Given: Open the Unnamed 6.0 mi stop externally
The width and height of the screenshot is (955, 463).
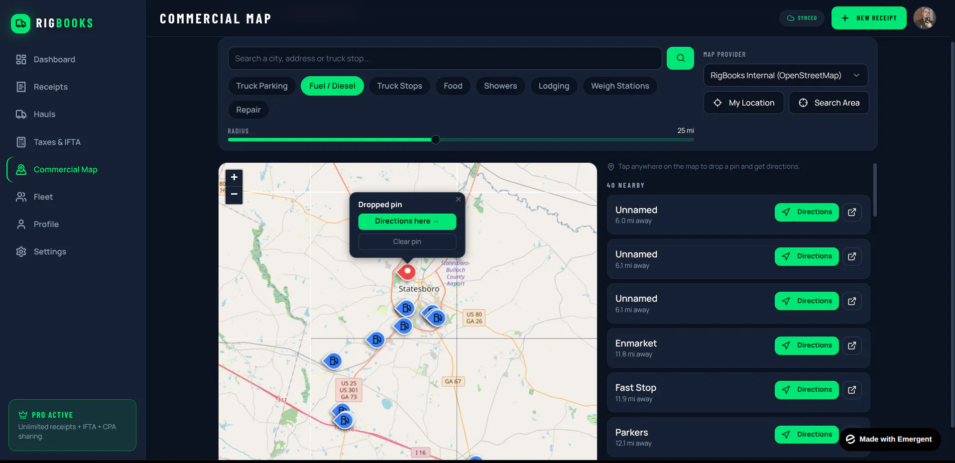Looking at the screenshot, I should 852,212.
